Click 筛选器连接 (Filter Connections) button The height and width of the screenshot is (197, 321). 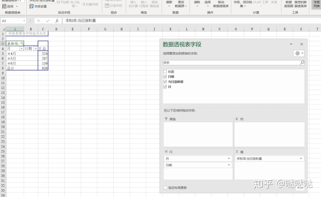pyautogui.click(x=155, y=4)
